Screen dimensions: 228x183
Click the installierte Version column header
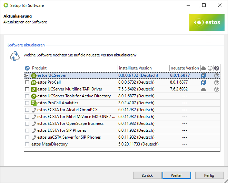[143, 68]
